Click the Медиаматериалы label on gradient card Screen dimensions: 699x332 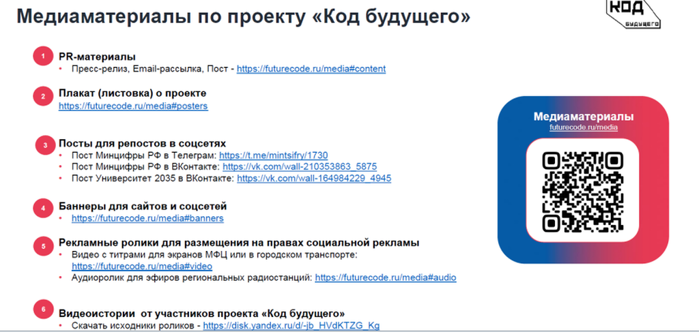pos(584,117)
